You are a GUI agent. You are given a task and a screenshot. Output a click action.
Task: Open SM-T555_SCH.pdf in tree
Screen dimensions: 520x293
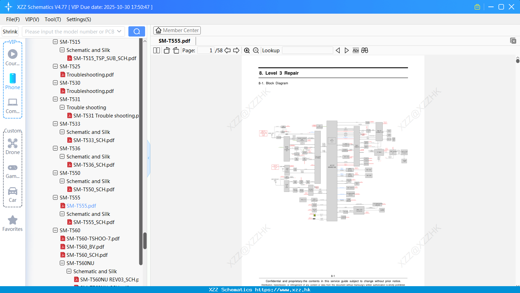pyautogui.click(x=94, y=222)
